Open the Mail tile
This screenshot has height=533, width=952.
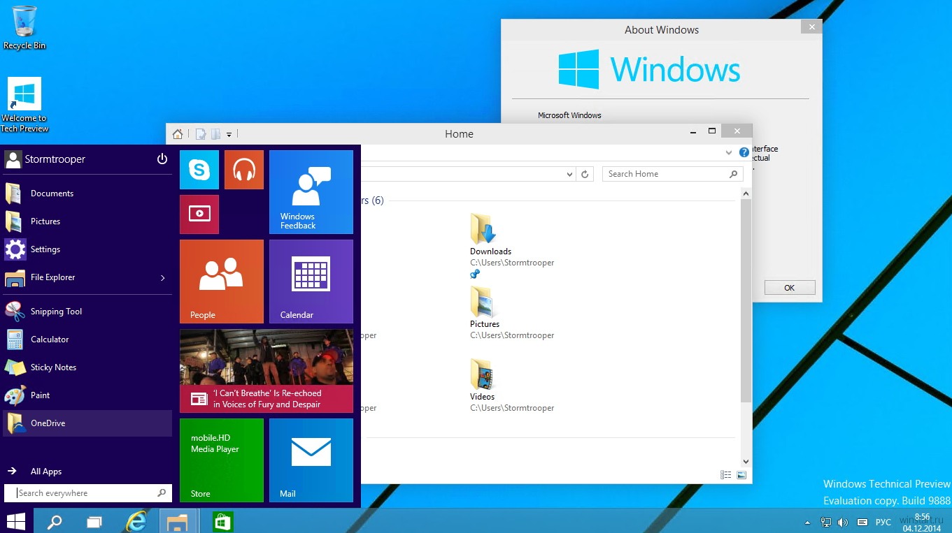[311, 460]
